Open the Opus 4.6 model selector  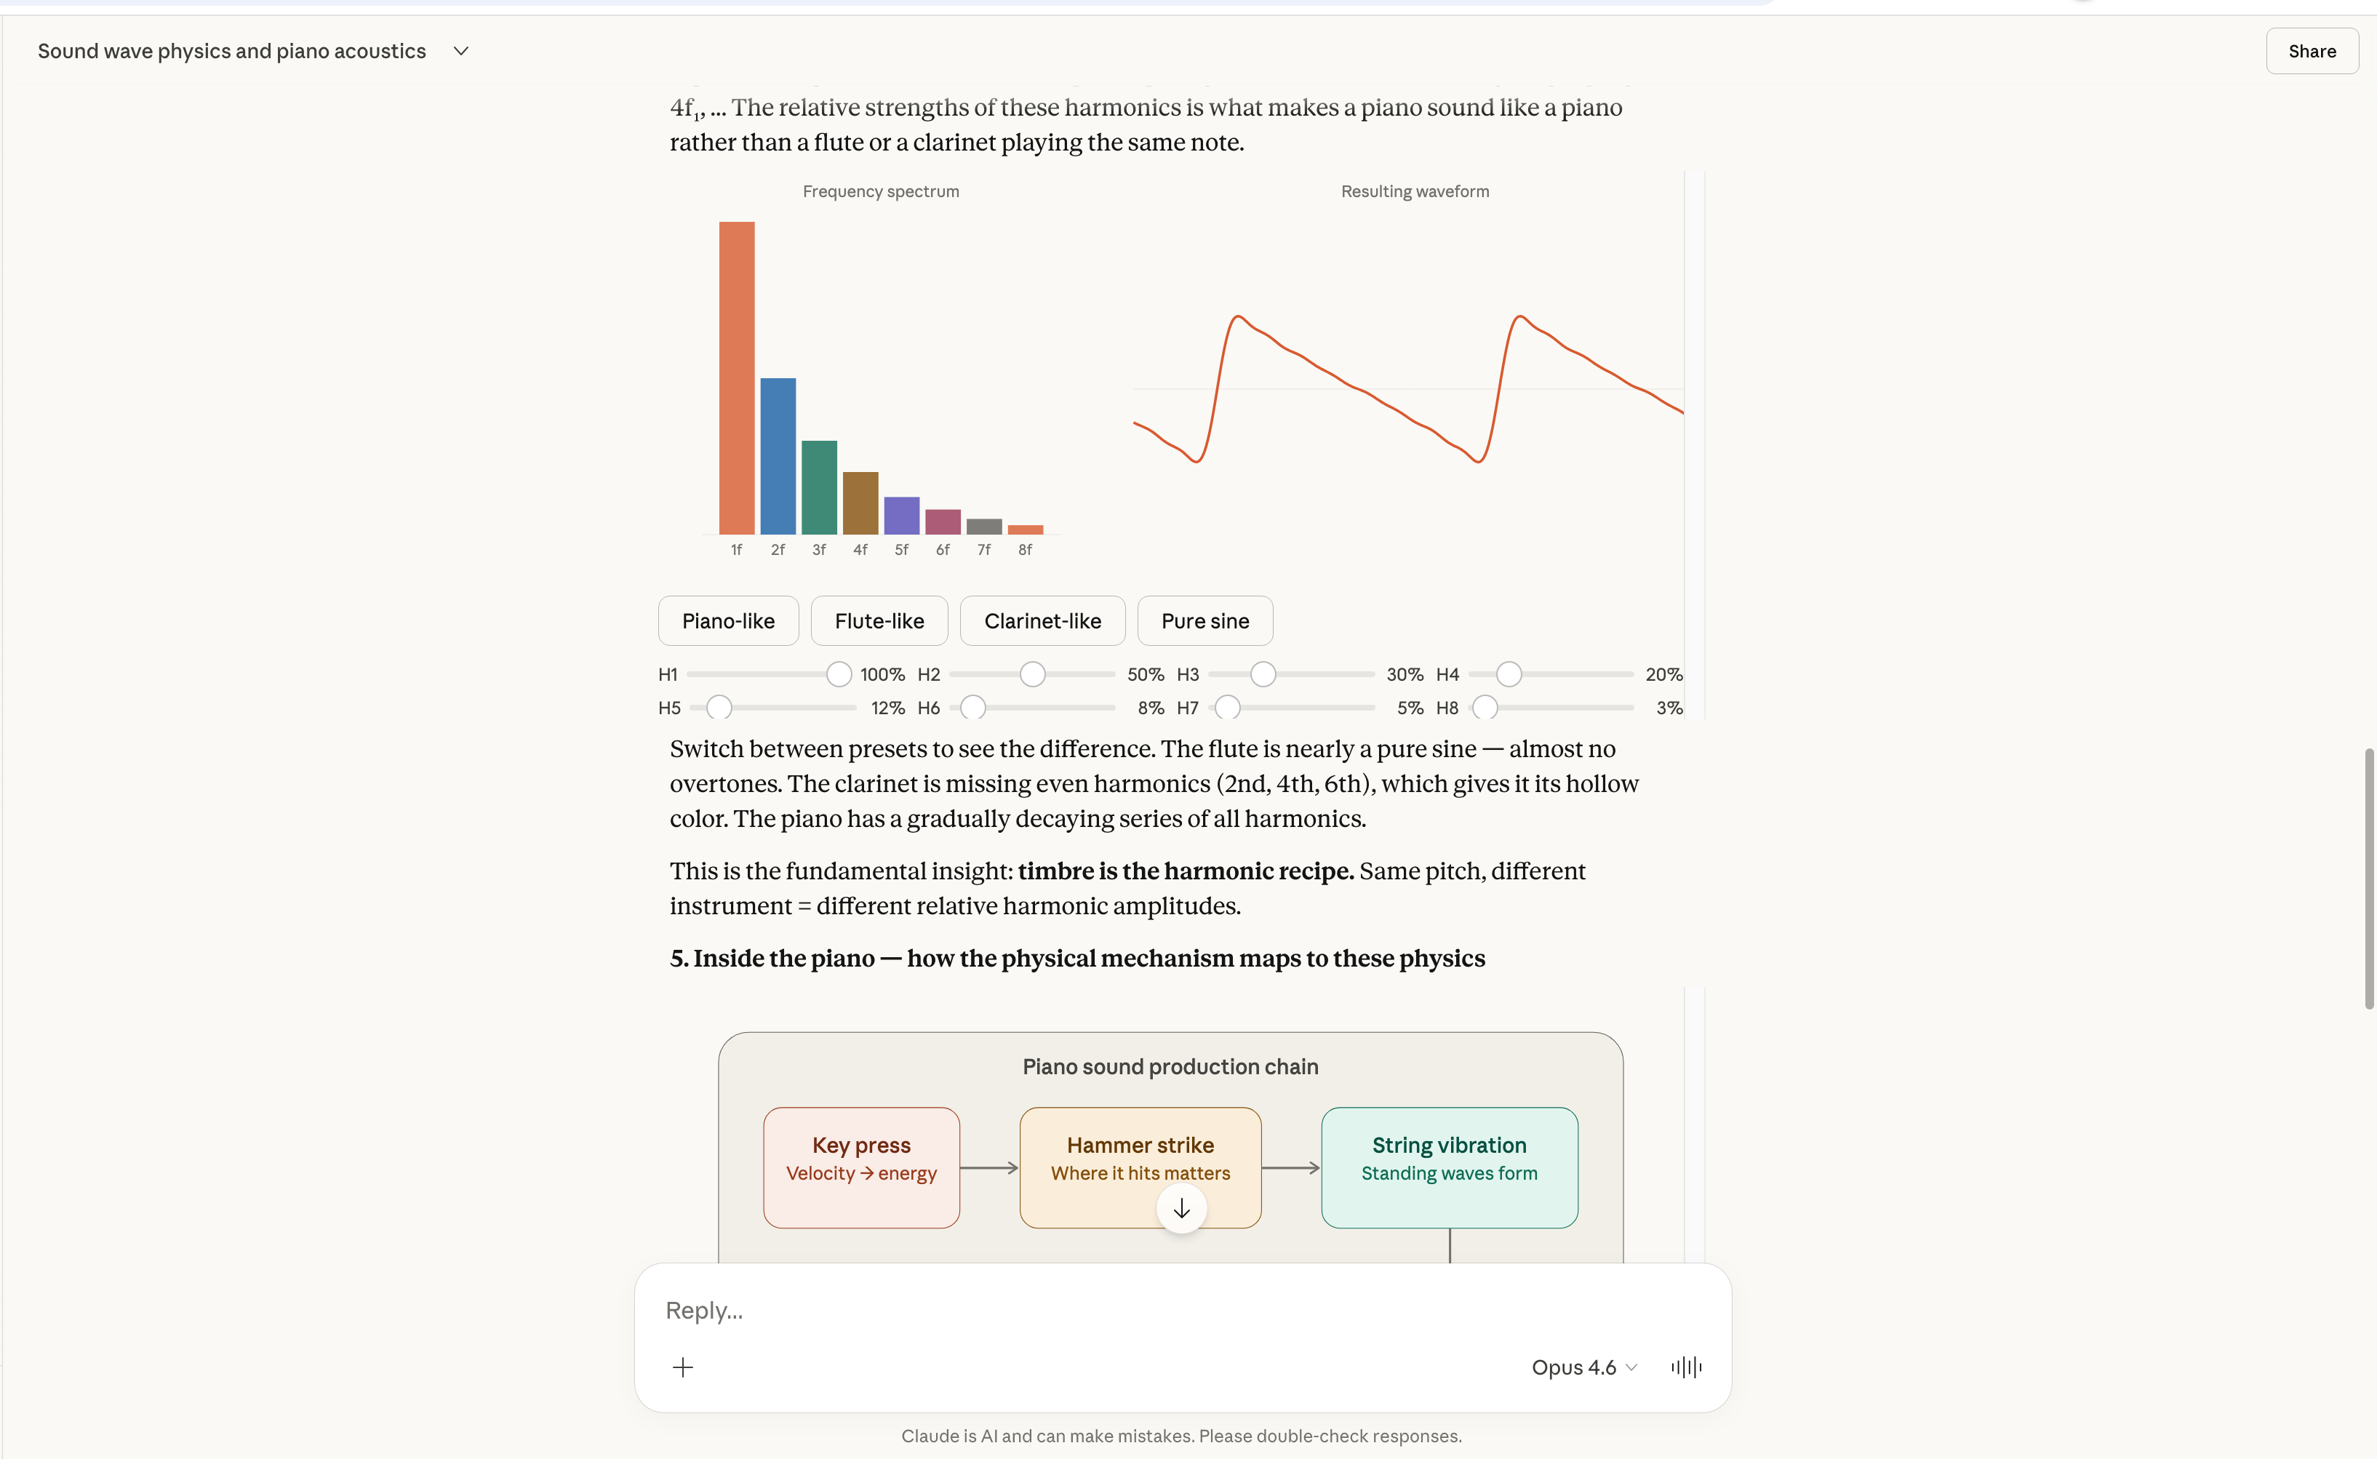click(x=1584, y=1367)
